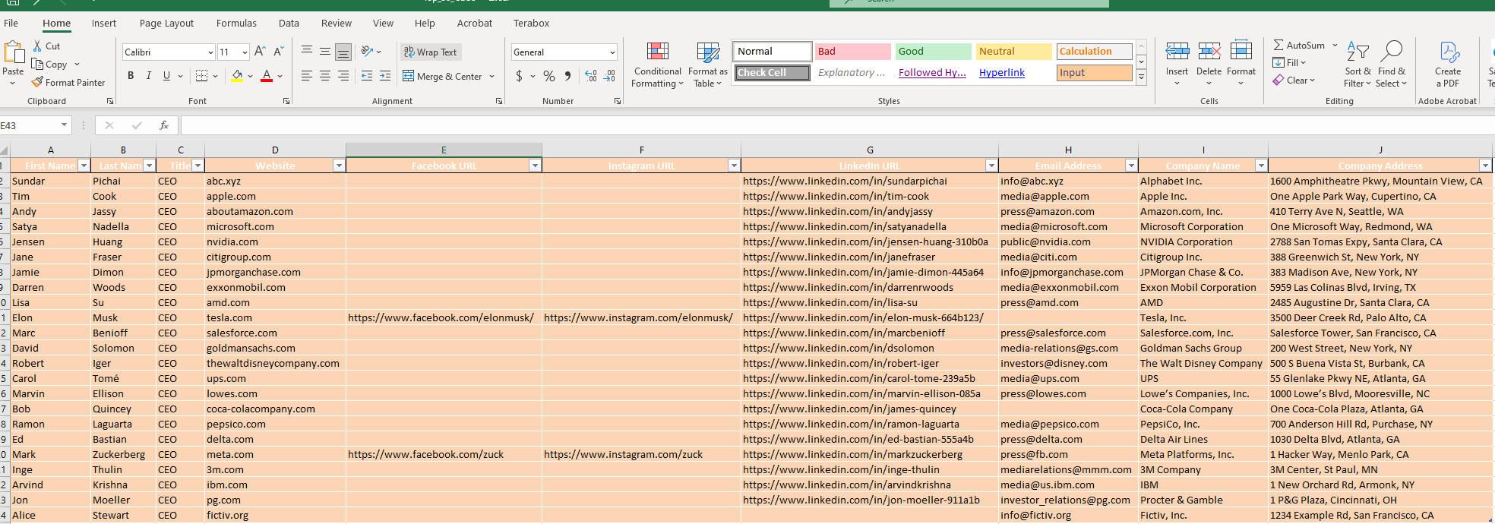The image size is (1495, 524).
Task: Apply cell borders icon
Action: click(201, 76)
